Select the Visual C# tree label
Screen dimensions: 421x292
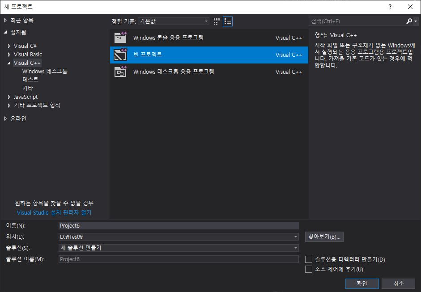25,46
